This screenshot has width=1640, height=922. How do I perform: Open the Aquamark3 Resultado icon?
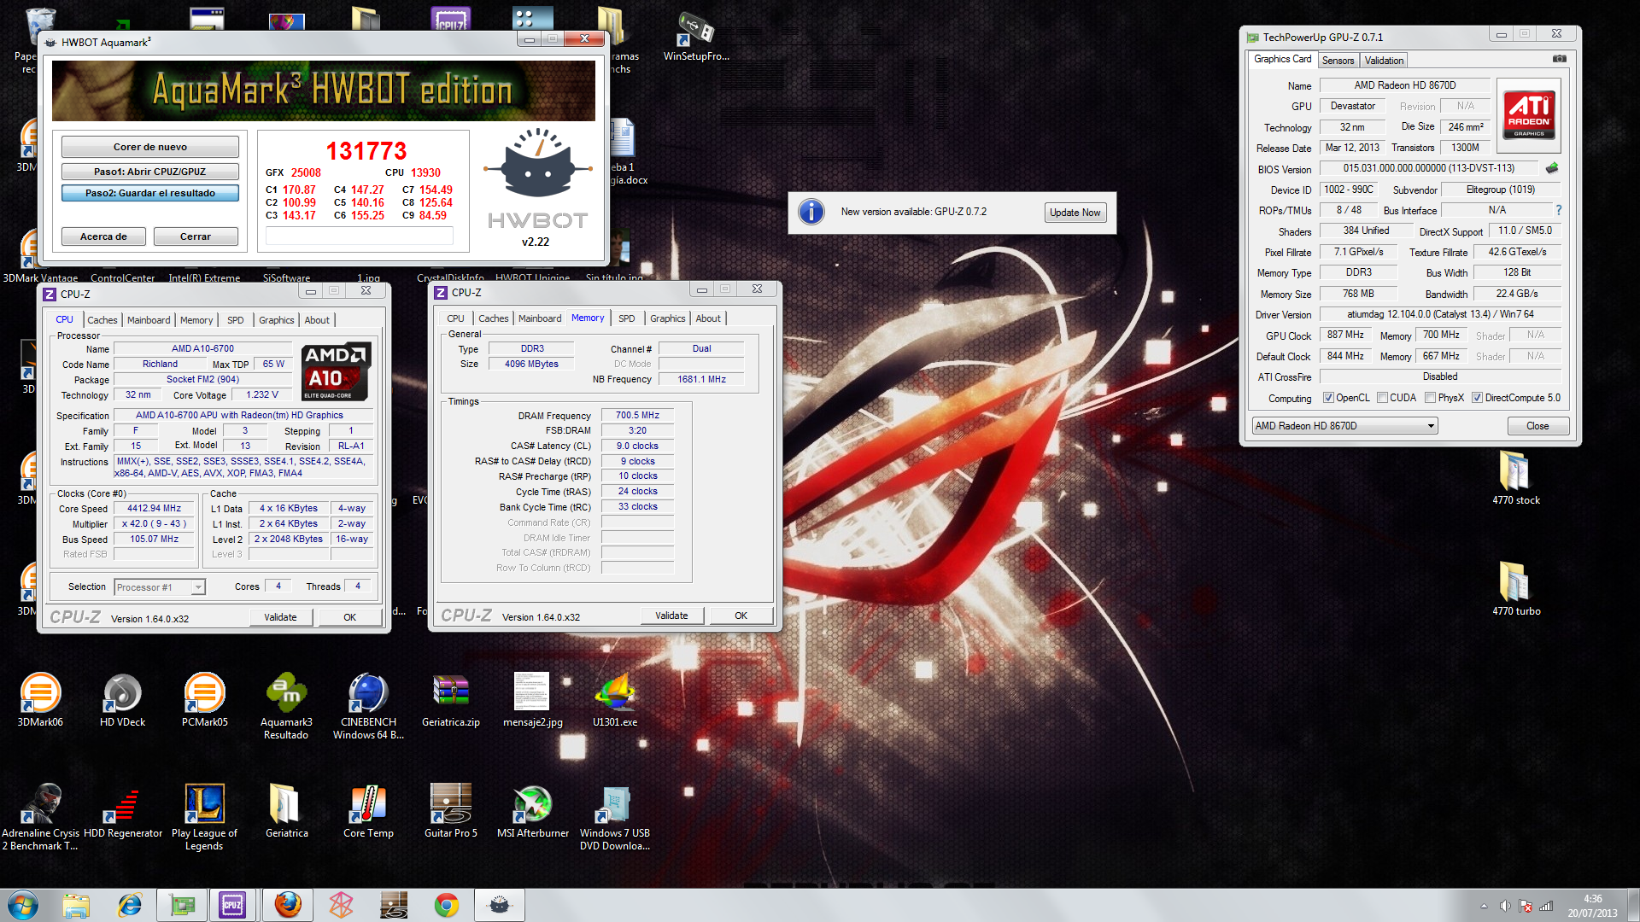tap(286, 706)
